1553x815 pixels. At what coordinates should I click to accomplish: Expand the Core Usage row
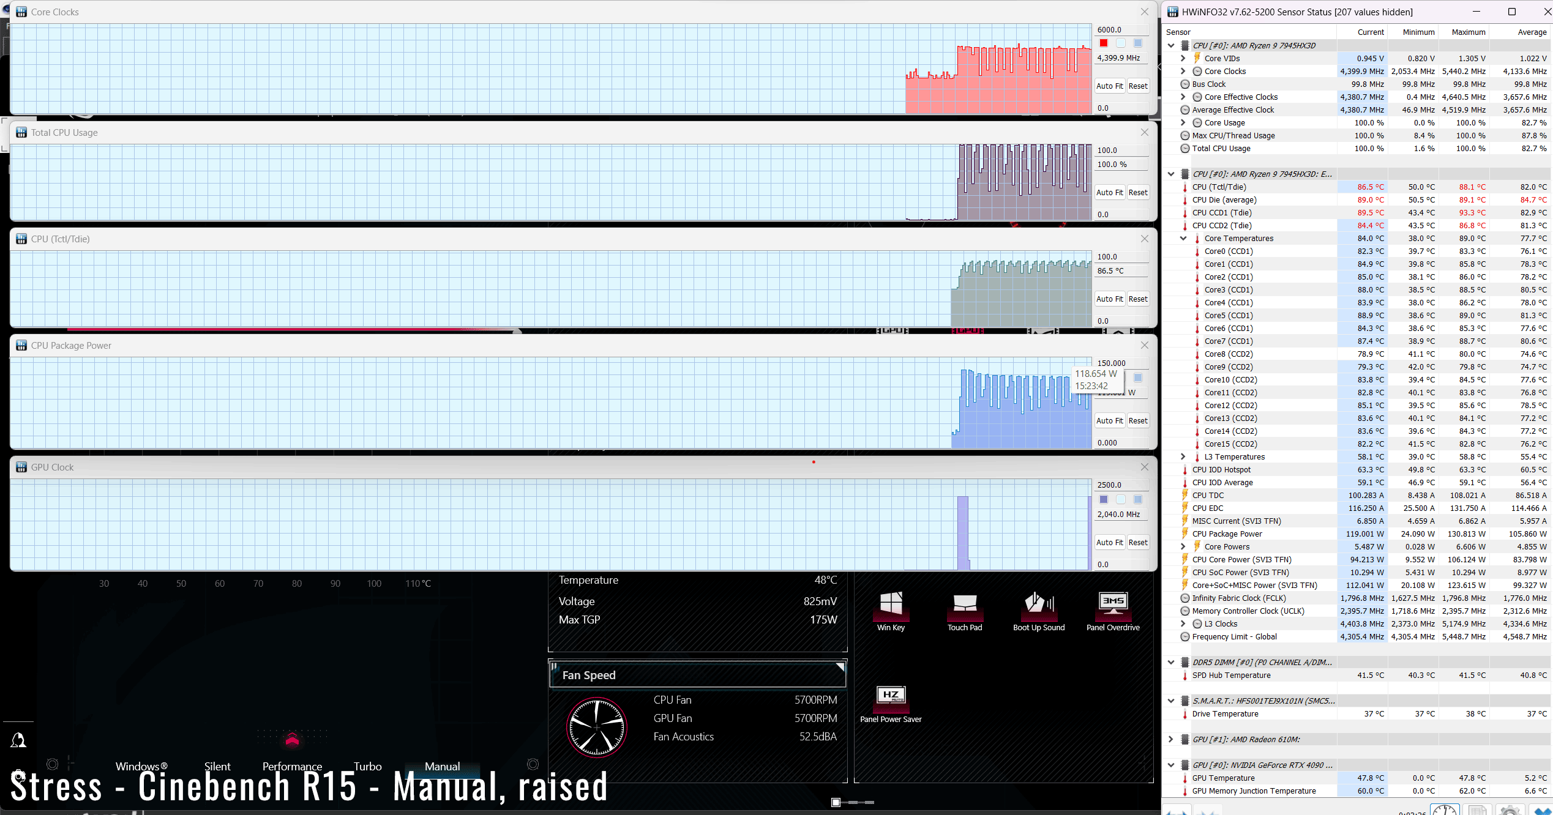click(x=1183, y=123)
